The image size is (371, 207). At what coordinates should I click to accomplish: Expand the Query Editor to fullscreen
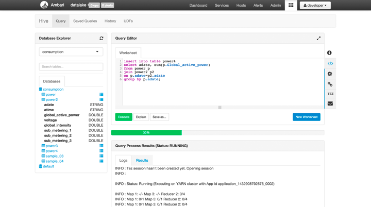click(x=318, y=38)
